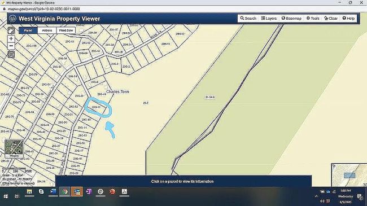Switch to the Imagery basemap thumbnail

[x=14, y=148]
